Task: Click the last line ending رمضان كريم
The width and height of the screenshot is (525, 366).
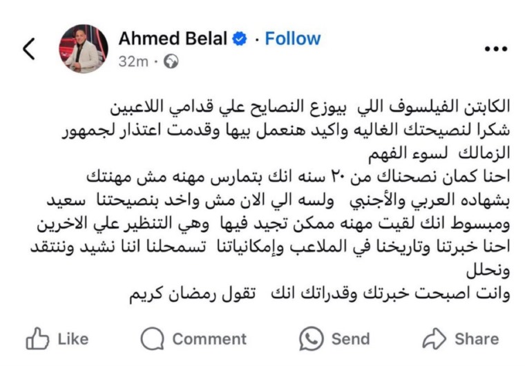Action: click(x=320, y=294)
